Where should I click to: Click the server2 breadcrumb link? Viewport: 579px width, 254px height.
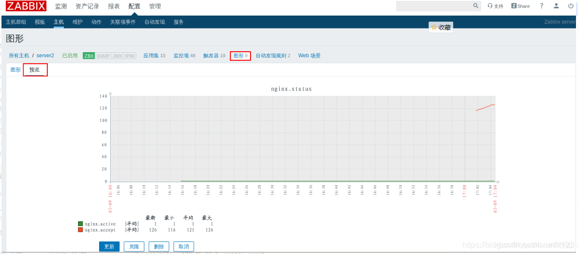[x=45, y=56]
